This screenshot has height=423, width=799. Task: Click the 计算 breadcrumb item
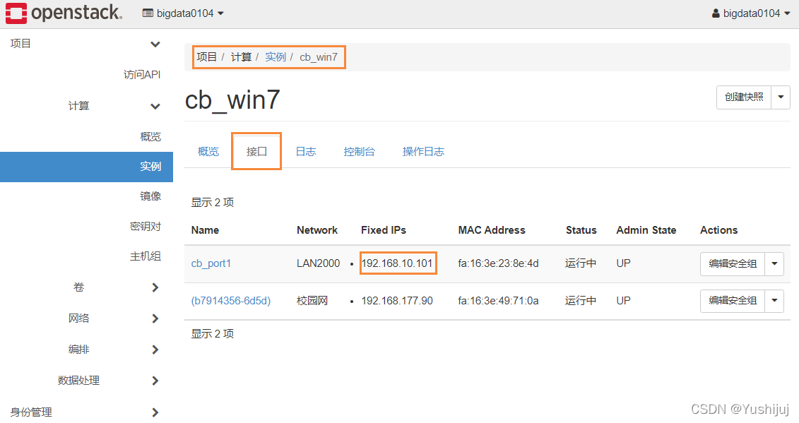[241, 57]
